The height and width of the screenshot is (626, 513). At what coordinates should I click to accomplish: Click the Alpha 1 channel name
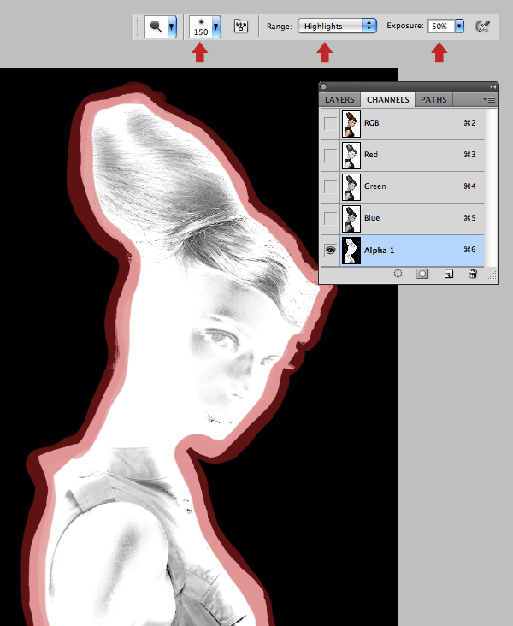pos(379,251)
